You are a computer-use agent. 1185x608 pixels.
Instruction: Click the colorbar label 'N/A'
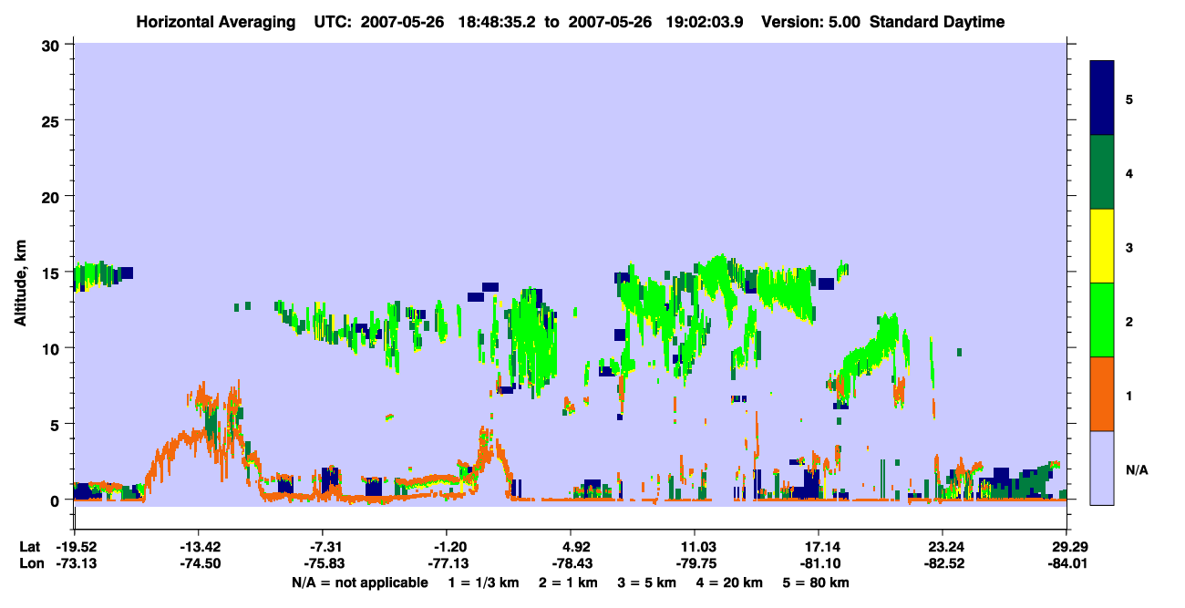point(1136,469)
